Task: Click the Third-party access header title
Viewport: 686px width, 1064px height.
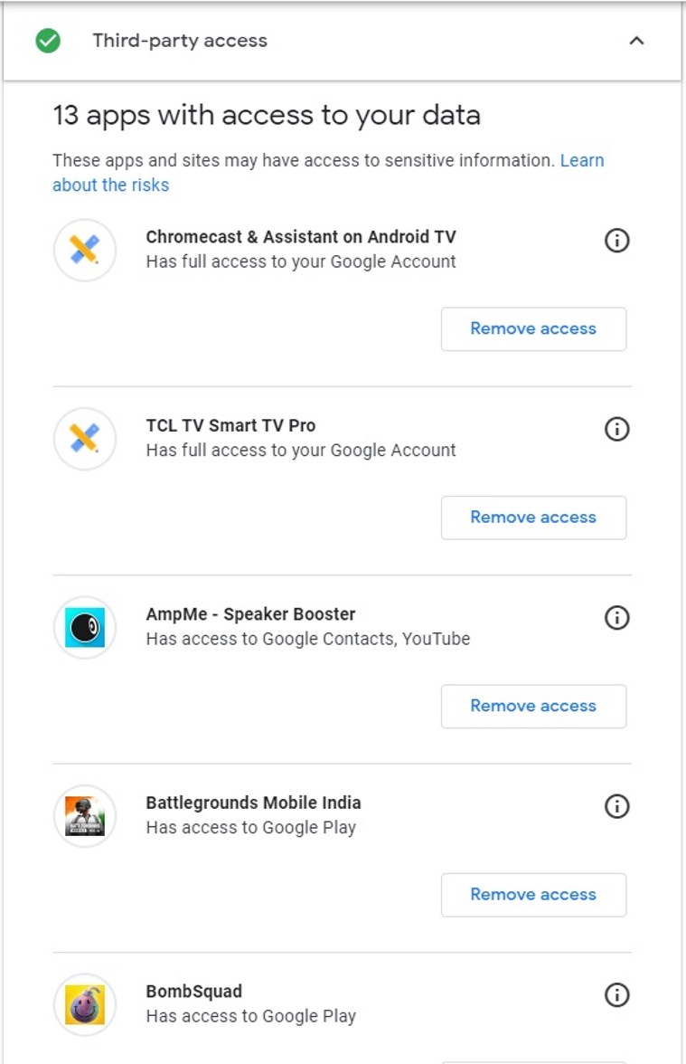Action: pyautogui.click(x=180, y=41)
